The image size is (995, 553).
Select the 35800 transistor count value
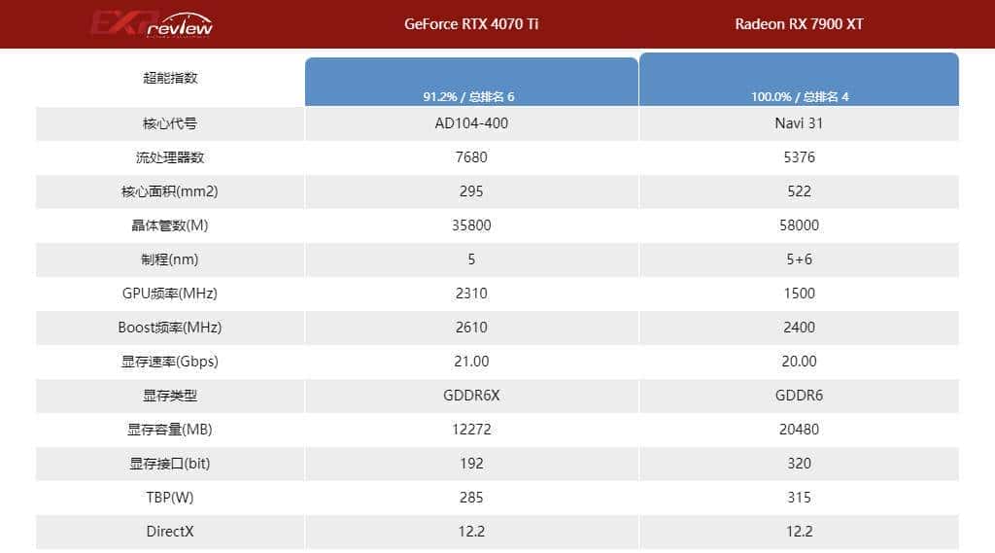[471, 225]
